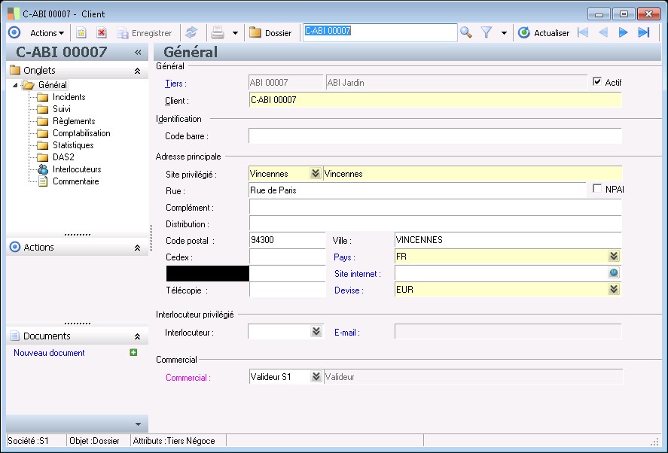Click the Actualiser button

pos(544,33)
